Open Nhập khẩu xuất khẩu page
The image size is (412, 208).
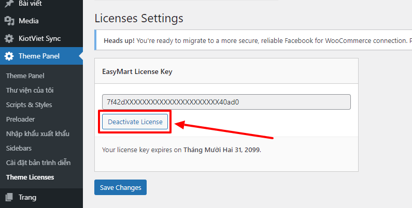coord(38,133)
